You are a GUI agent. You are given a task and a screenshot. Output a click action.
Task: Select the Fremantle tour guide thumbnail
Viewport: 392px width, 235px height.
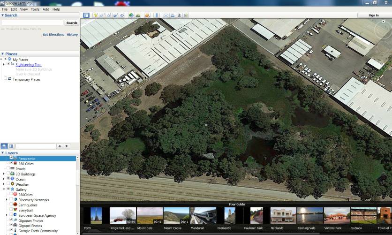click(229, 216)
